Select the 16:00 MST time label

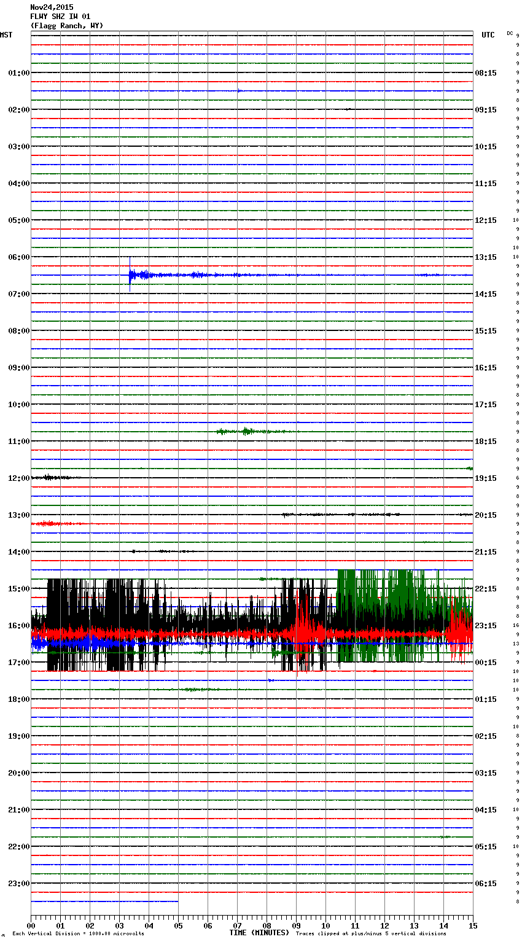pos(18,626)
